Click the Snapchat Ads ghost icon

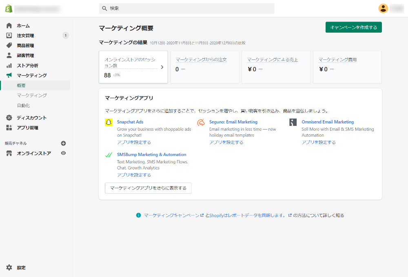(109, 122)
